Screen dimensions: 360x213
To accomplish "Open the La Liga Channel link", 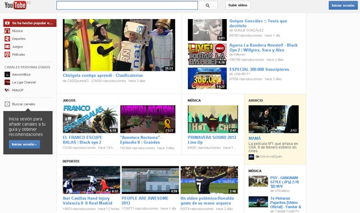I will [x=24, y=82].
